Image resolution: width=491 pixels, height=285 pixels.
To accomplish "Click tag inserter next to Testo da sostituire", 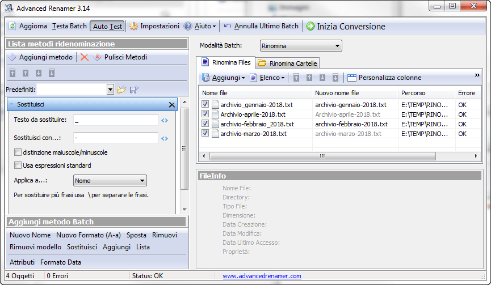I will [x=165, y=120].
